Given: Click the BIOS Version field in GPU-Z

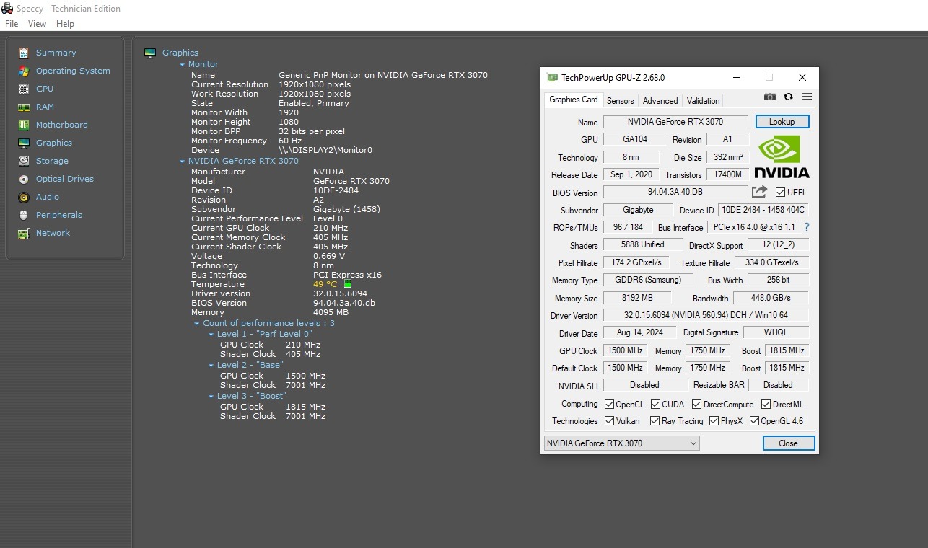Looking at the screenshot, I should click(x=675, y=192).
